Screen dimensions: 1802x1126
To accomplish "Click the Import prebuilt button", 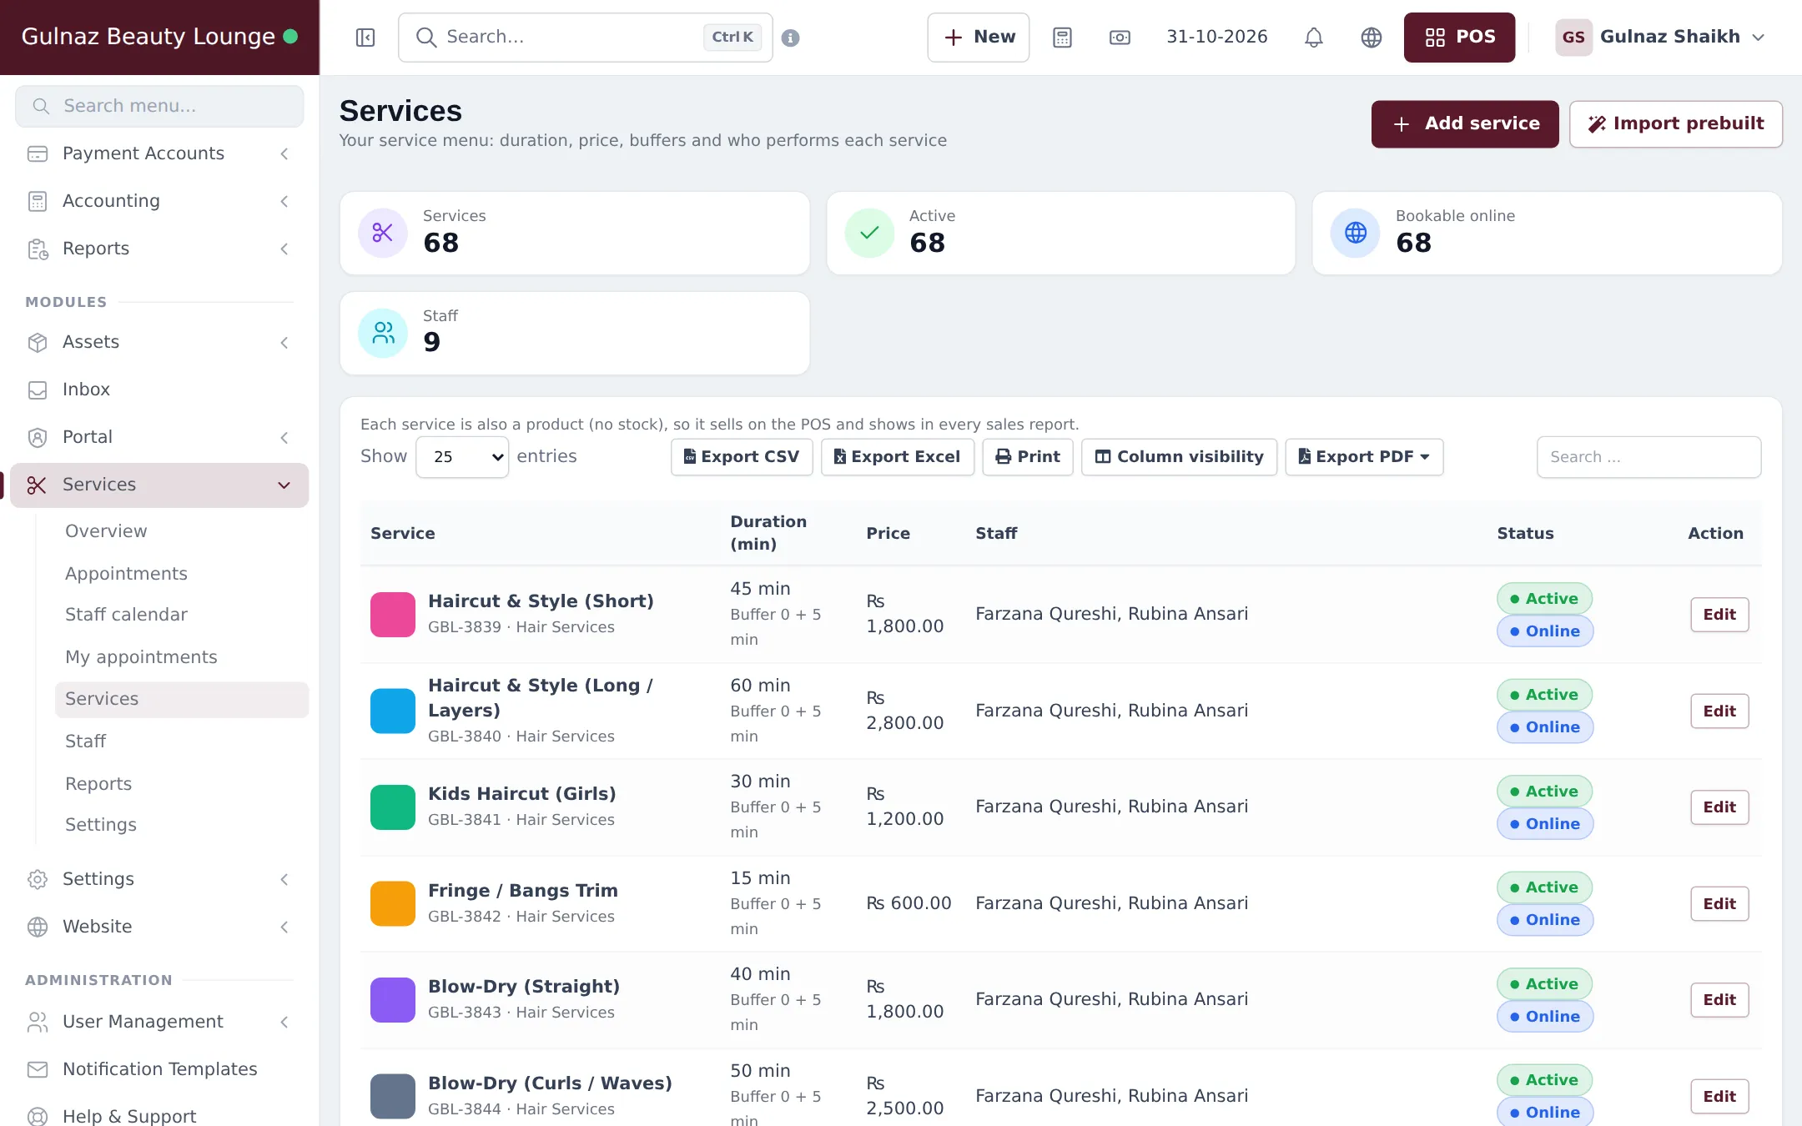I will click(1675, 124).
